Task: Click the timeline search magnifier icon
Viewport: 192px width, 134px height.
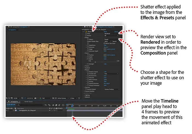Action: tap(18, 105)
